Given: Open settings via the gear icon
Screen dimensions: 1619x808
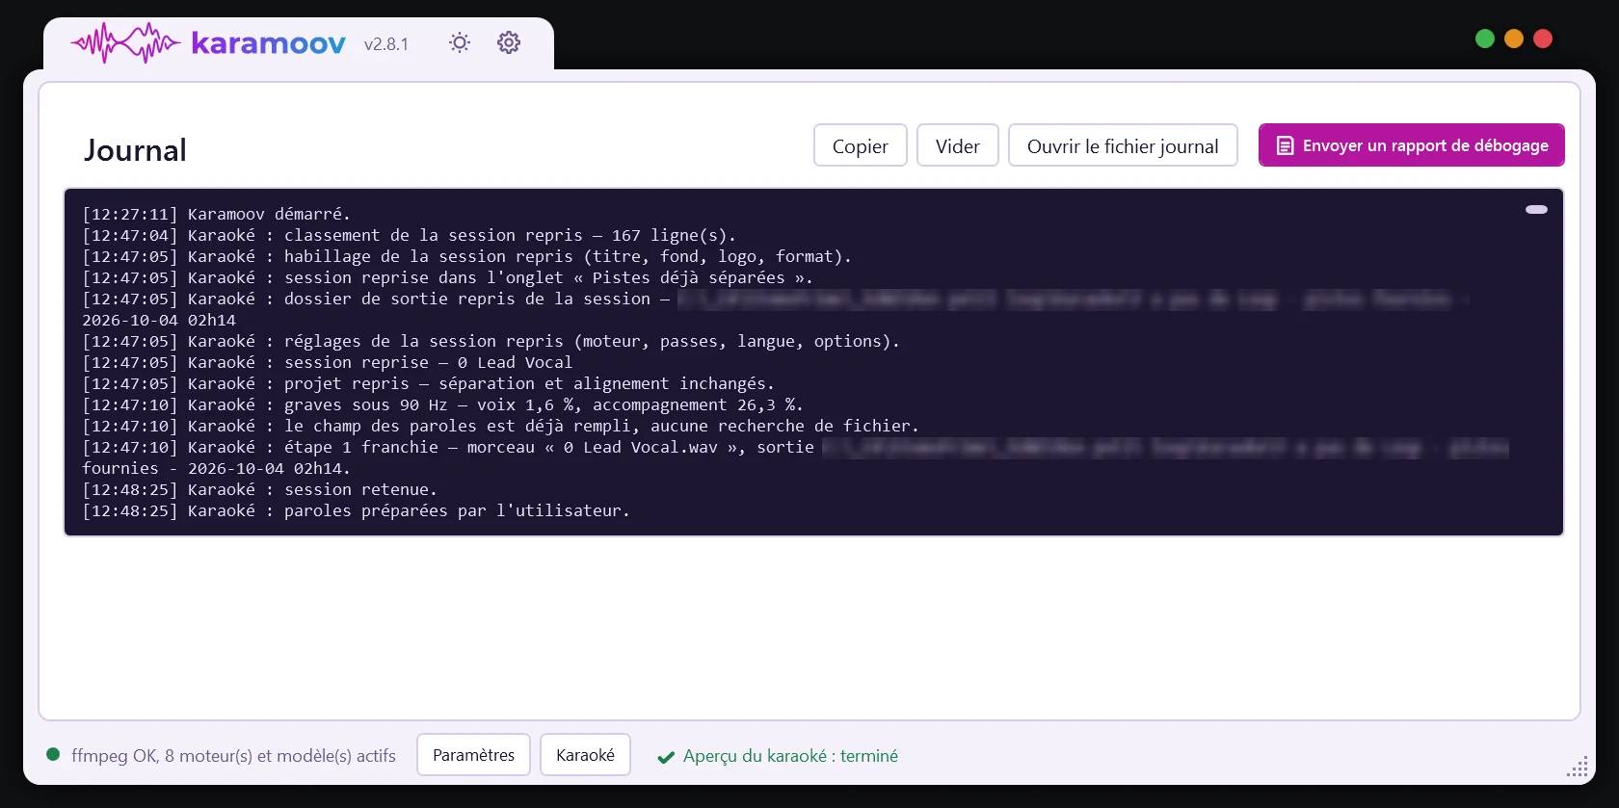Looking at the screenshot, I should tap(509, 42).
